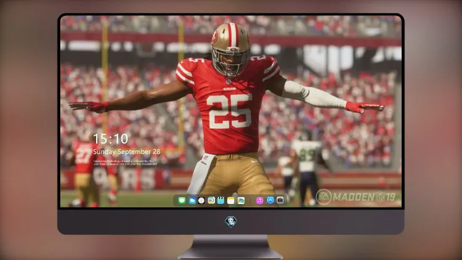Launch the Camera app from the dock
Screen dimensions: 462x260
click(280, 200)
